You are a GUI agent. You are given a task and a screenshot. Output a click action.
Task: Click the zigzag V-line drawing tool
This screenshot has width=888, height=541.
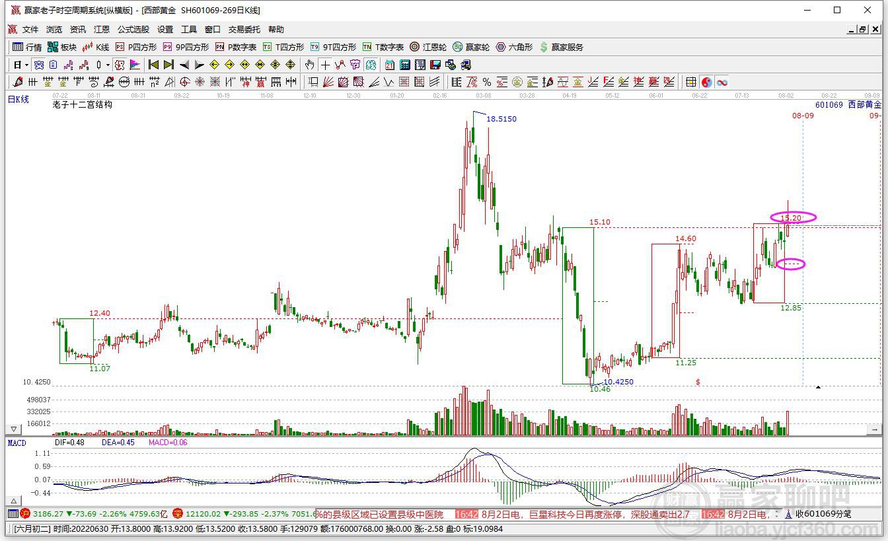pos(388,82)
